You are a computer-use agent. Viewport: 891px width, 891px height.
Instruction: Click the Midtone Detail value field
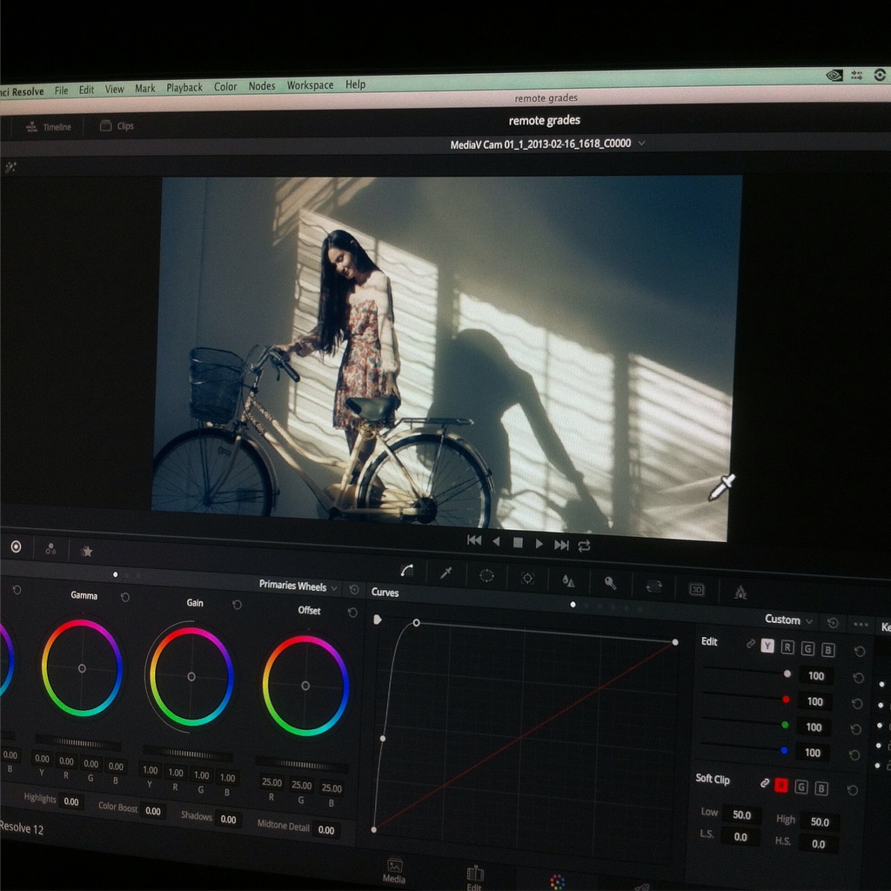(x=326, y=830)
